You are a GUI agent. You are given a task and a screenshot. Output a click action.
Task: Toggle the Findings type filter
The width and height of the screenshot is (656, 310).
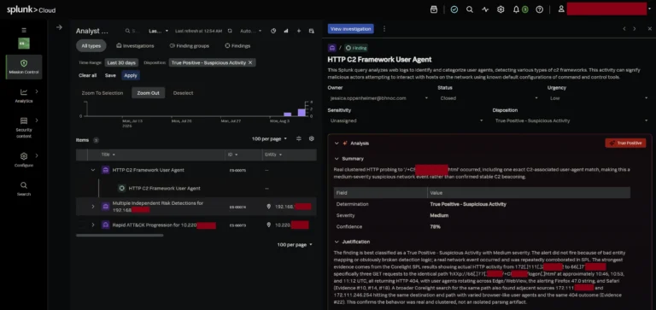click(x=237, y=45)
